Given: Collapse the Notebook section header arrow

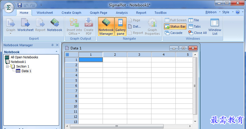Looking at the screenshot, I should [x=56, y=51].
